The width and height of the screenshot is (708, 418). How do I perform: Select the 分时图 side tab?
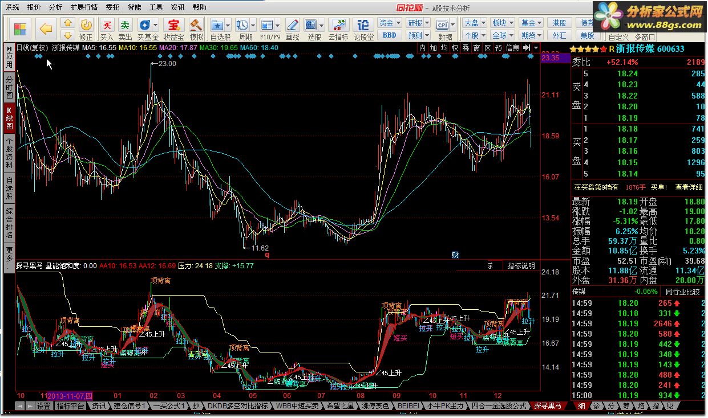[x=9, y=87]
